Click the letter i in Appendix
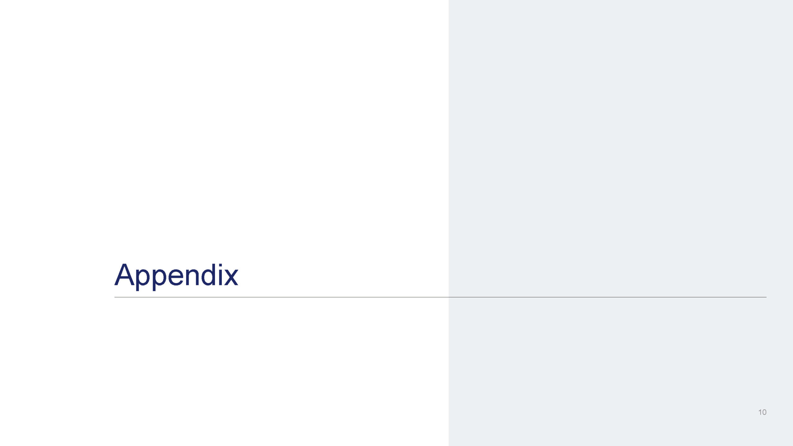The image size is (793, 446). click(x=220, y=274)
